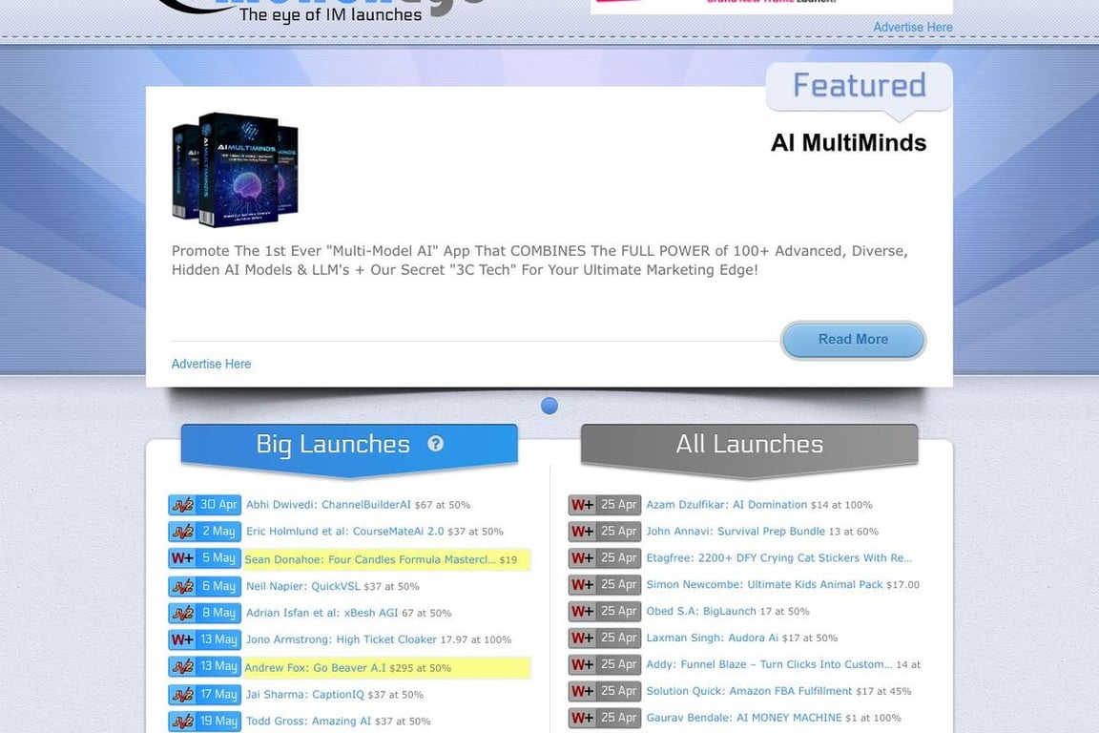Open Jono Armstrong High Ticket Cloaker launch

click(341, 639)
